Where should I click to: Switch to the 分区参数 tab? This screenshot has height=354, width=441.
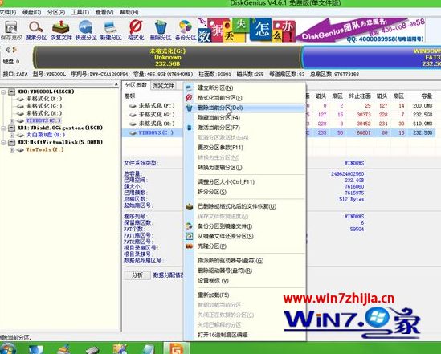[x=136, y=85]
